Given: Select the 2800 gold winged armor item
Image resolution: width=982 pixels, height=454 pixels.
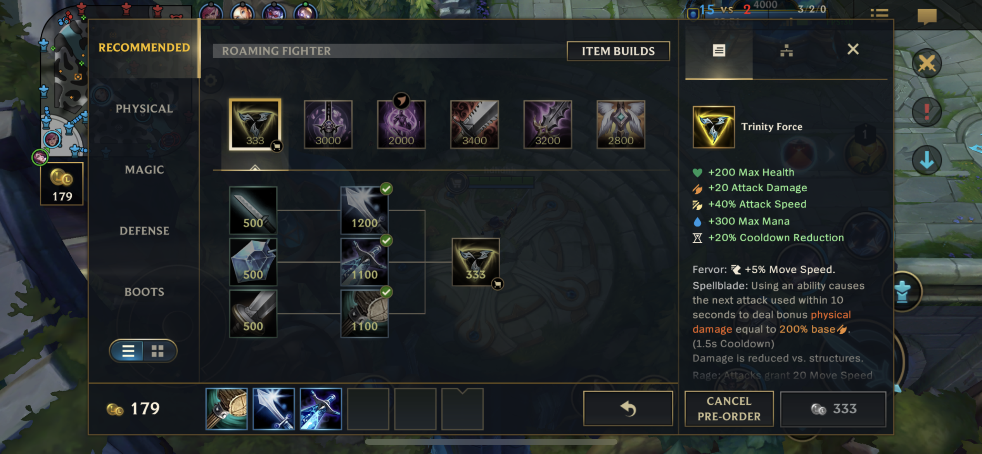Looking at the screenshot, I should point(621,124).
